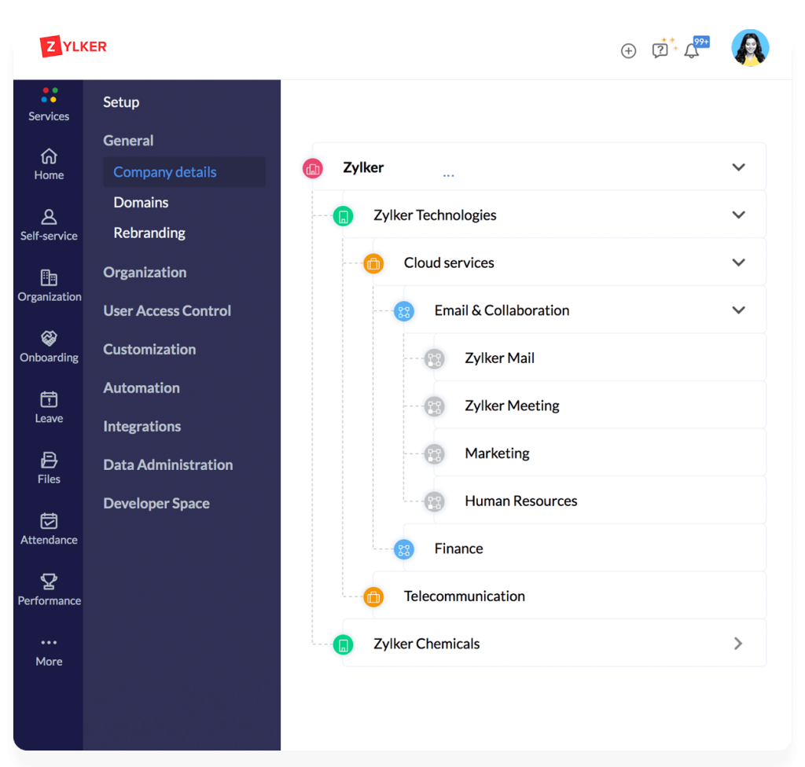Open the Leave module from sidebar
This screenshot has height=767, width=805.
click(x=48, y=405)
